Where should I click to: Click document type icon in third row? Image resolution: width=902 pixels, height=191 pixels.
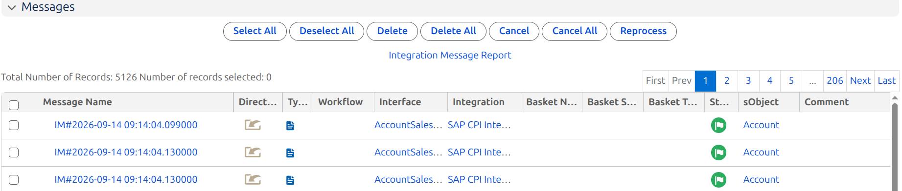tap(290, 180)
